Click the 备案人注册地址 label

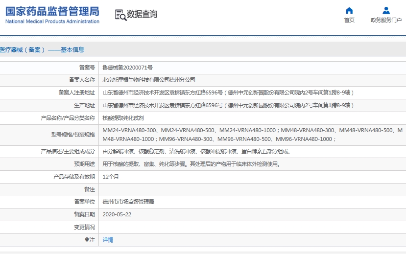(x=76, y=92)
